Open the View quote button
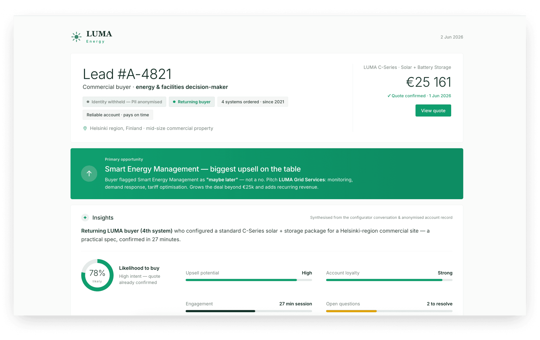 [433, 110]
